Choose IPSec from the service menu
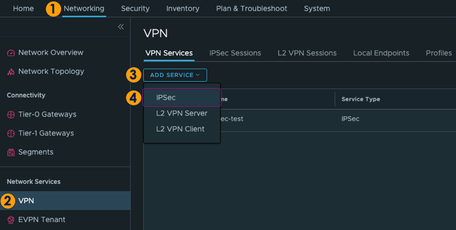 182,97
